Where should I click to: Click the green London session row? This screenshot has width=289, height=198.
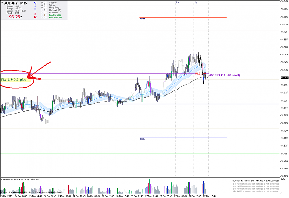coord(51,15)
